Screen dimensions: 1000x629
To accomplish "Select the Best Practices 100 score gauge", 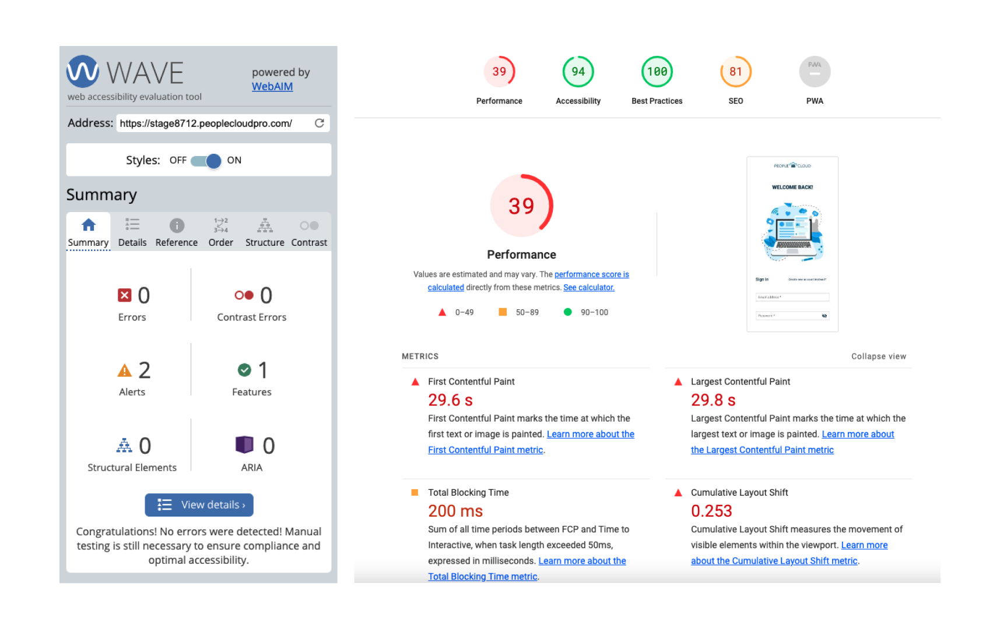I will (657, 72).
